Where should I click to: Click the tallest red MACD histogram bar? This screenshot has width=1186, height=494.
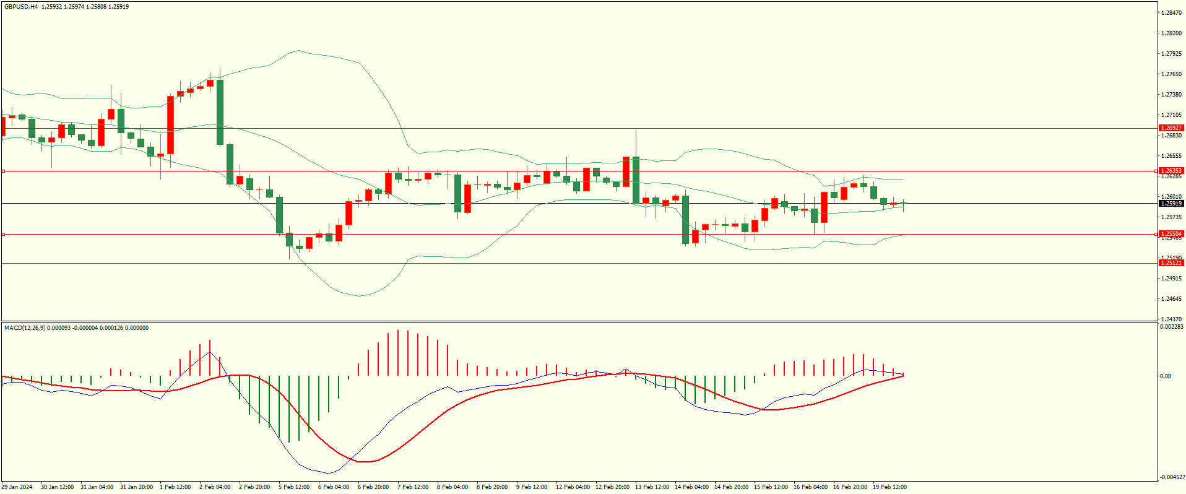pos(398,353)
